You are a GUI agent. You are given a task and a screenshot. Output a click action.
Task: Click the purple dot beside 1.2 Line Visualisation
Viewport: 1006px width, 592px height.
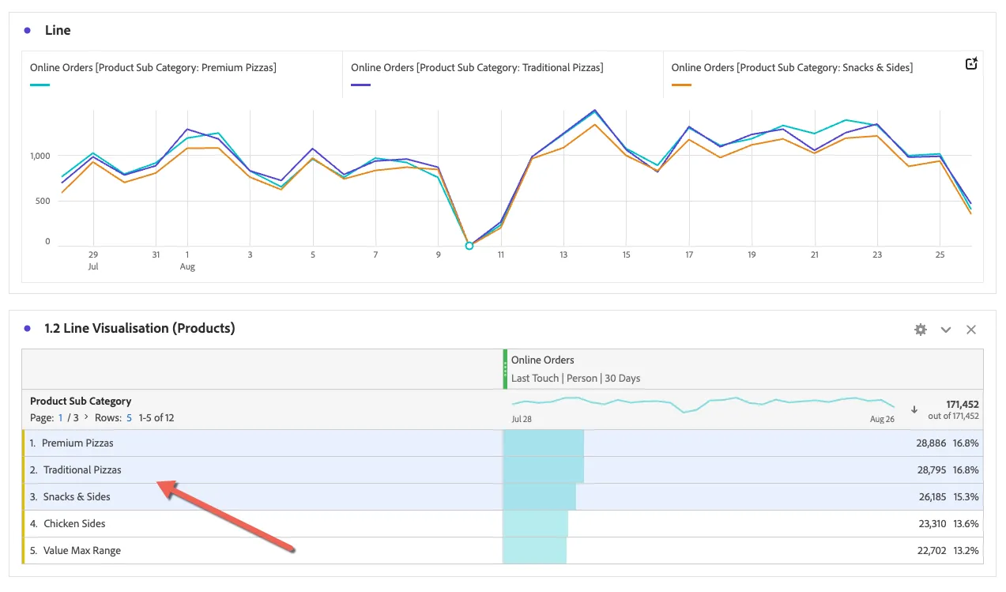point(28,328)
